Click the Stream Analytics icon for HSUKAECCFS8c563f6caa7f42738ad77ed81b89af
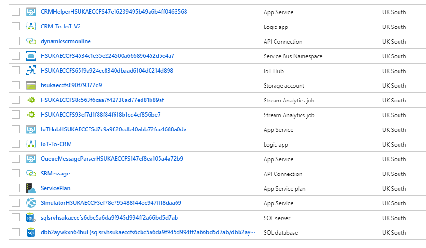This screenshot has height=248, width=426. pyautogui.click(x=31, y=100)
